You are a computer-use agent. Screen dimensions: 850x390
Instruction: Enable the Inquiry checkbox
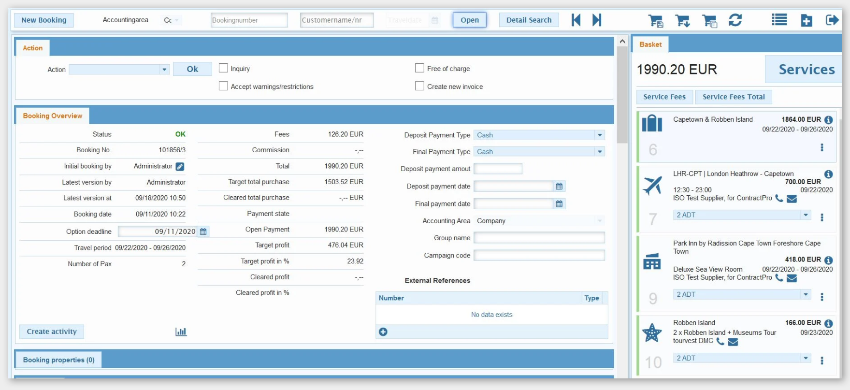coord(223,68)
